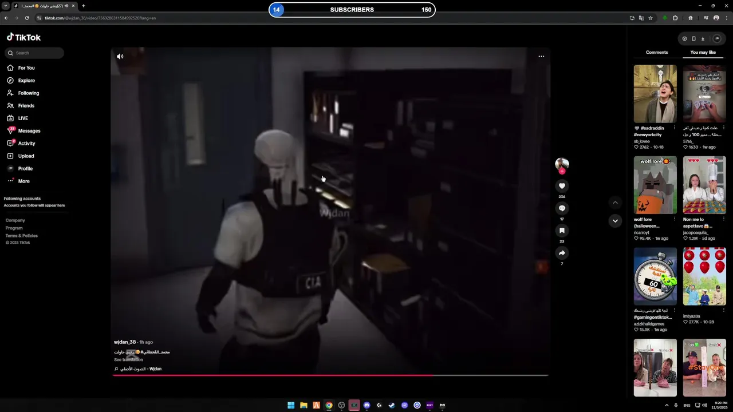Open the LIVE page
Image resolution: width=733 pixels, height=412 pixels.
pos(17,118)
